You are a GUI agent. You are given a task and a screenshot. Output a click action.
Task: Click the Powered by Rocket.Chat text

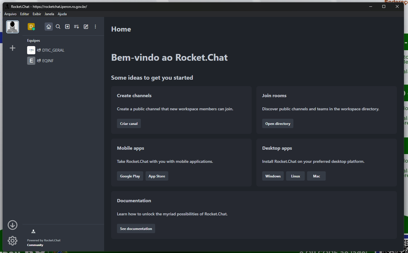[44, 240]
